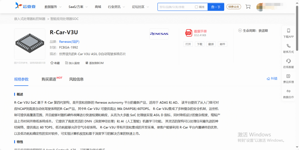Click the 纠错 eraser icon
Image resolution: width=299 pixels, height=150 pixels.
(x=268, y=79)
